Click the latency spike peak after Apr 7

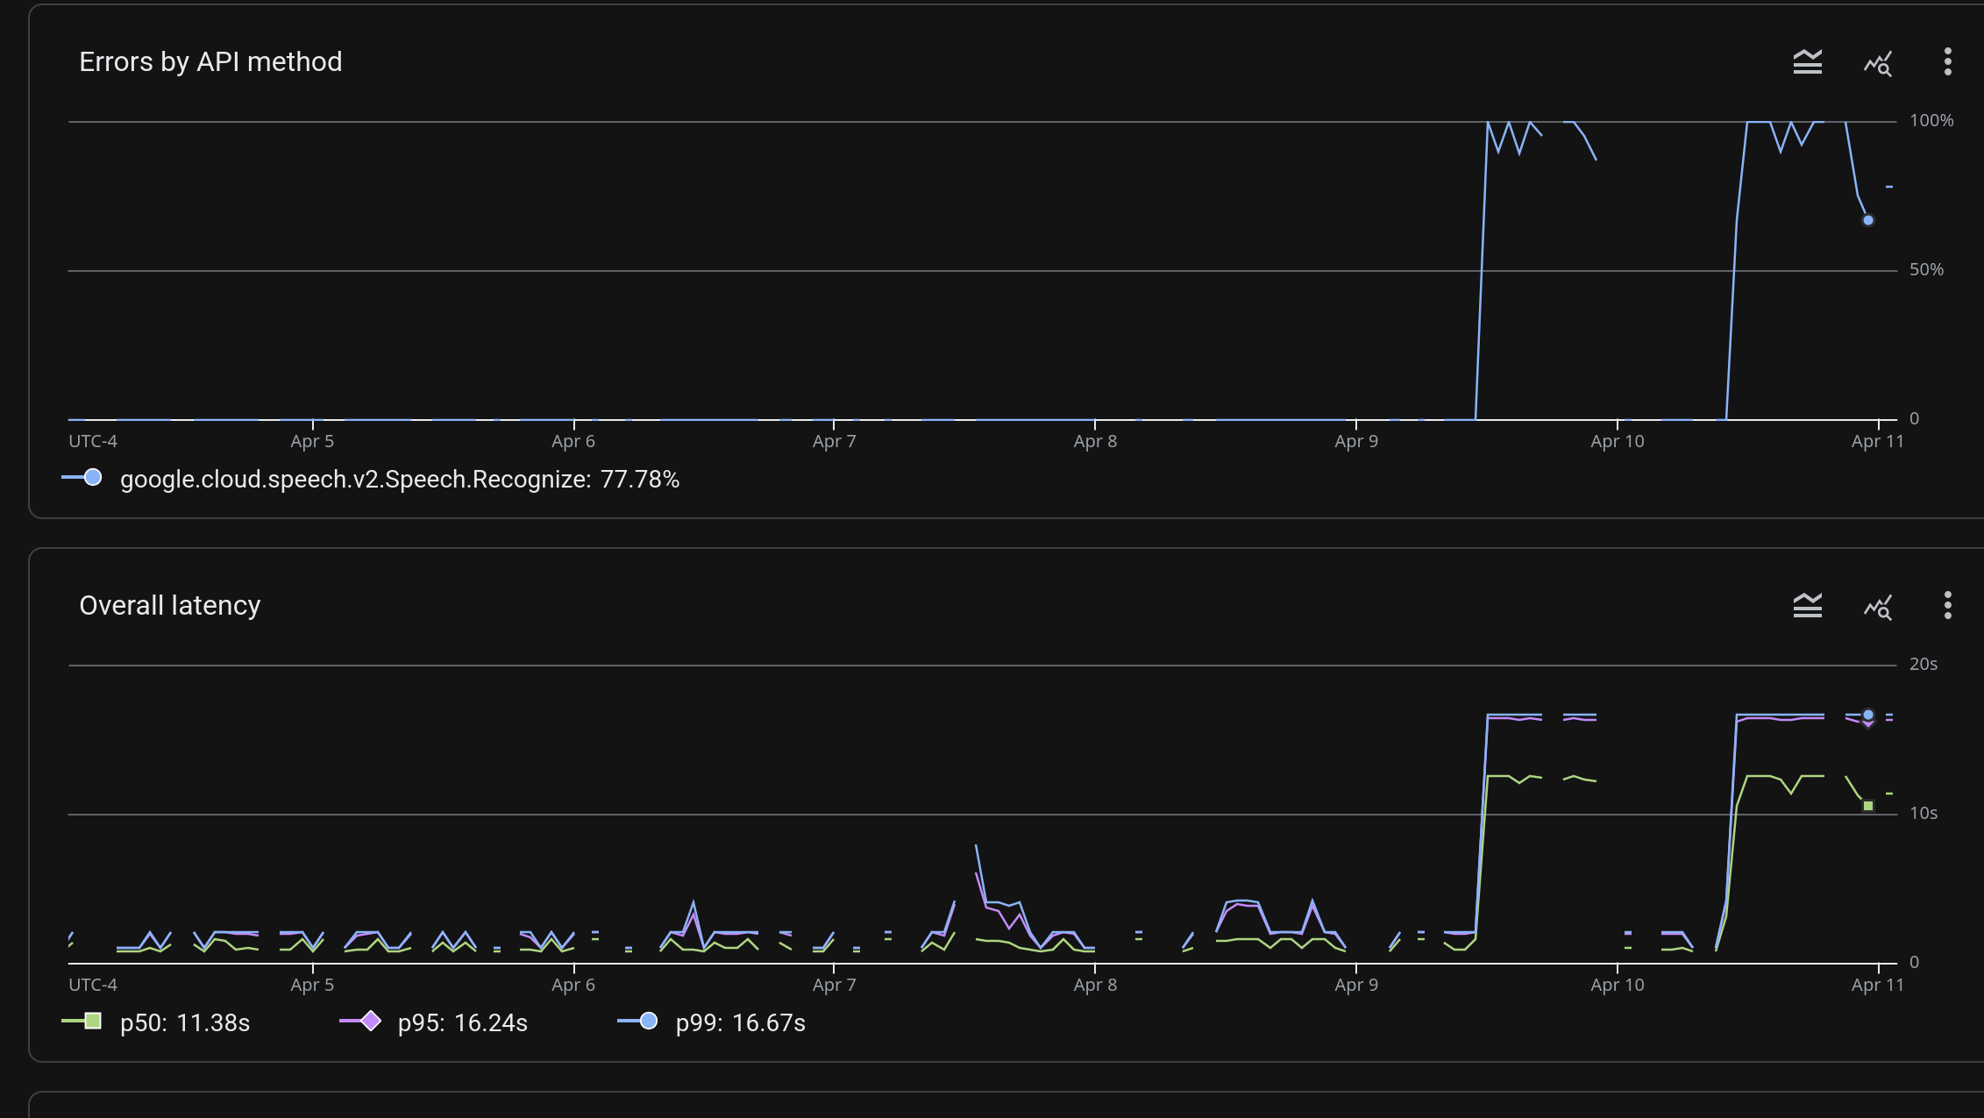(x=976, y=845)
